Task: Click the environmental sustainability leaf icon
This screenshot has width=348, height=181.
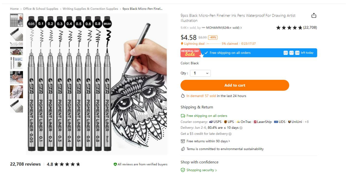Action: pyautogui.click(x=183, y=149)
